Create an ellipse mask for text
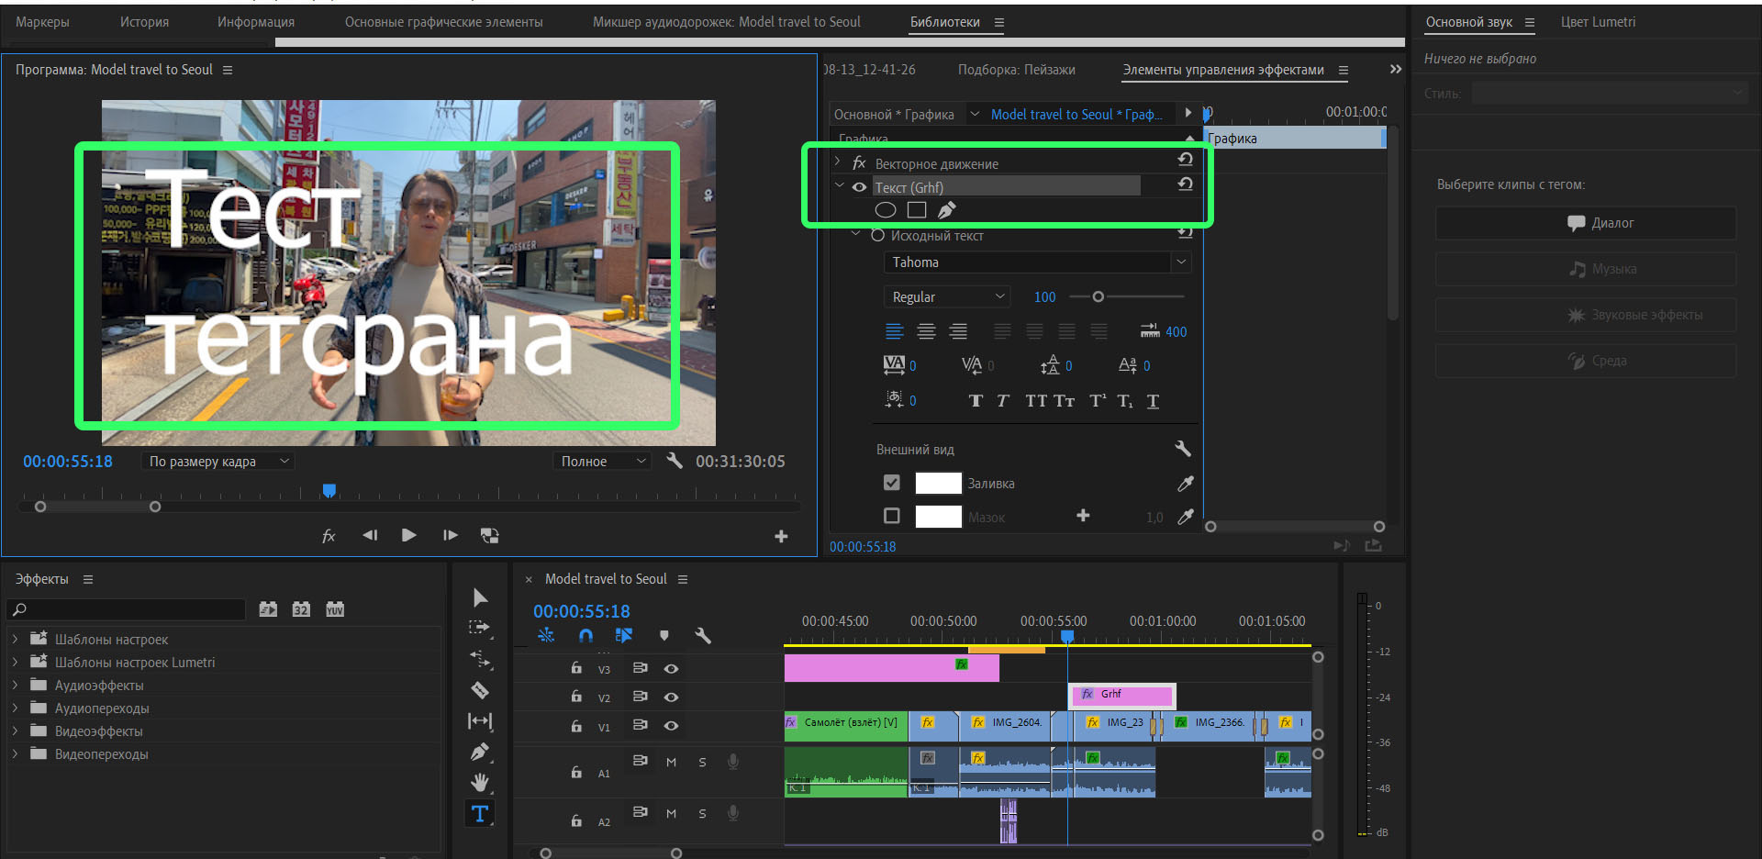This screenshot has height=859, width=1762. click(x=886, y=210)
